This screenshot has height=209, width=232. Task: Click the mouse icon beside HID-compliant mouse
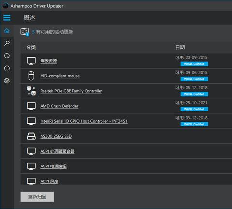point(31,76)
